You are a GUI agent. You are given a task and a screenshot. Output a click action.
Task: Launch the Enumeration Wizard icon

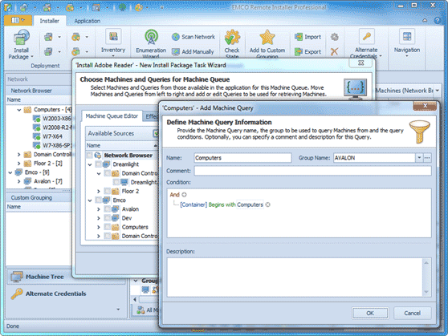pos(151,37)
